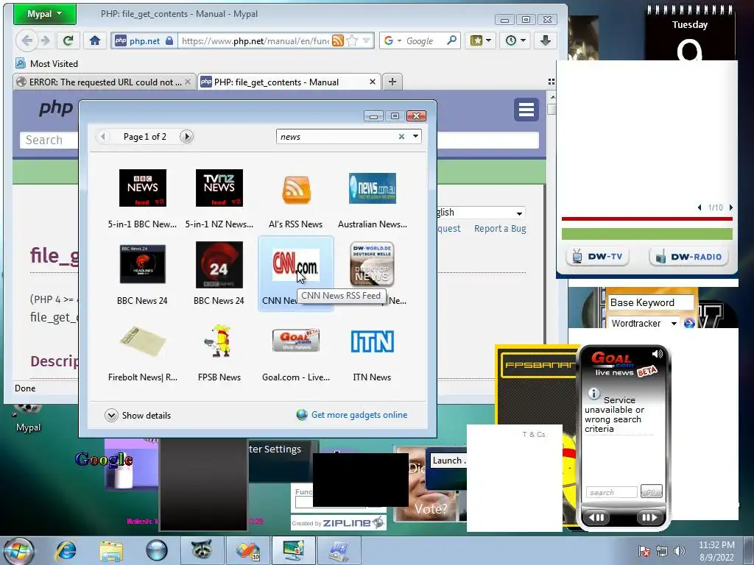The image size is (754, 565).
Task: Click the Goal.com gadget search field
Action: click(x=611, y=492)
